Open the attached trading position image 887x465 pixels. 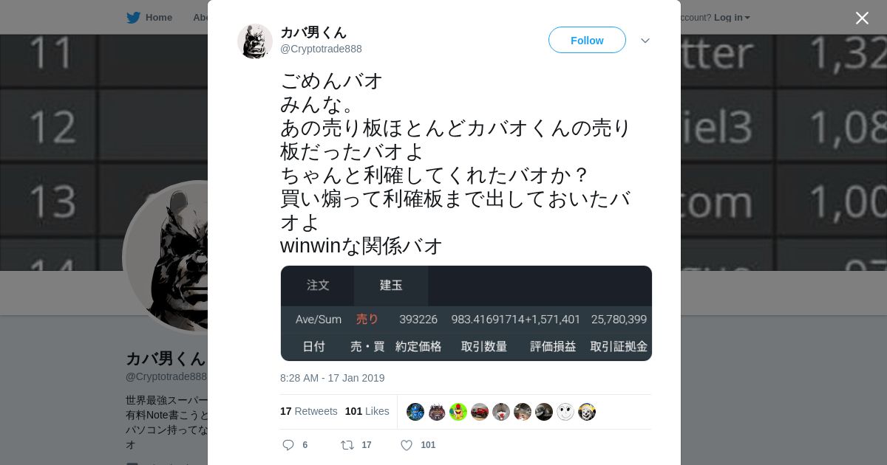click(x=466, y=313)
